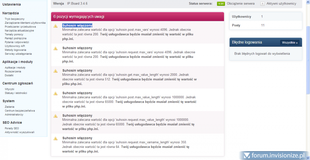Click warning icon beside suhosin.request.max_value_length notice
The height and width of the screenshot is (160, 310).
tap(55, 116)
